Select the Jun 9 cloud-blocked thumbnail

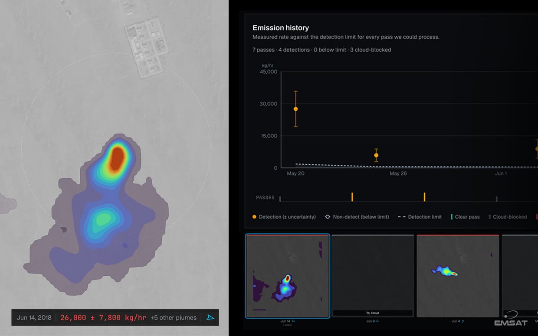click(372, 276)
